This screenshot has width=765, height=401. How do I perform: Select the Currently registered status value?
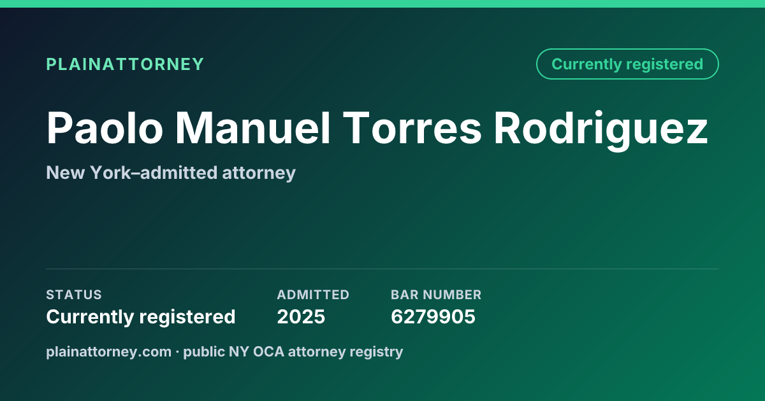coord(141,316)
